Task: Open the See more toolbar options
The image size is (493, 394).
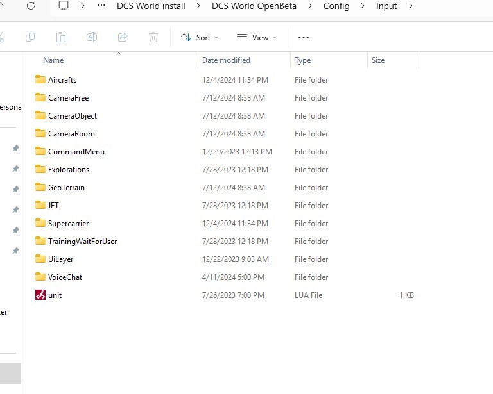Action: 304,38
